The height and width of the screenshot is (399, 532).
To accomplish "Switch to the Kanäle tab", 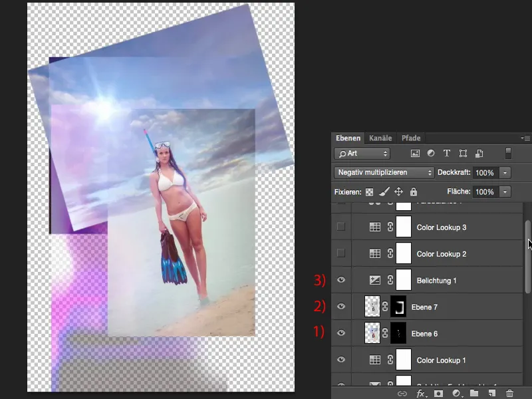I will click(380, 138).
